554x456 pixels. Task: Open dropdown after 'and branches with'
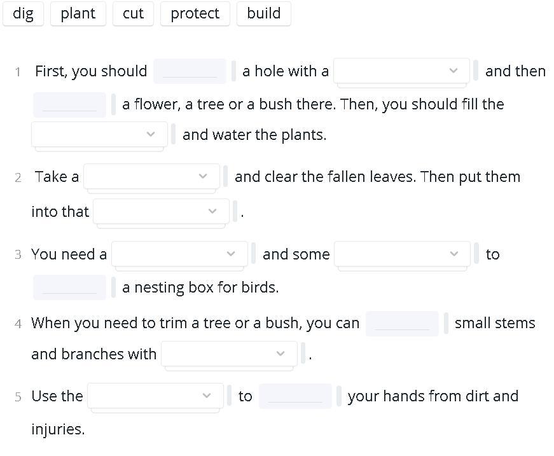[x=229, y=354]
